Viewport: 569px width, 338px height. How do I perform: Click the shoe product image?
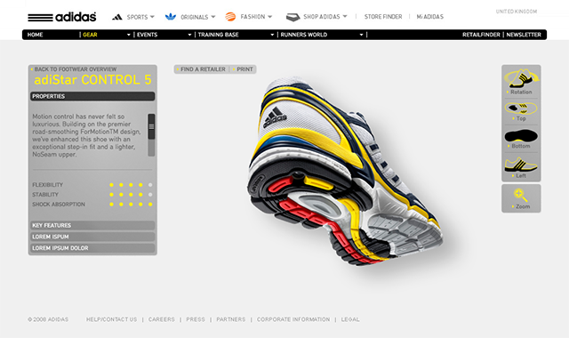click(345, 171)
